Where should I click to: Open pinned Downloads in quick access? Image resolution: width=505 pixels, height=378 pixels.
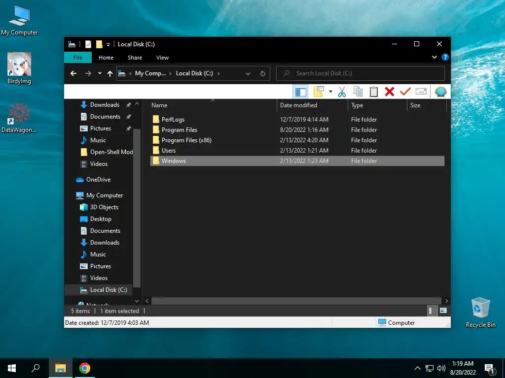pos(105,105)
